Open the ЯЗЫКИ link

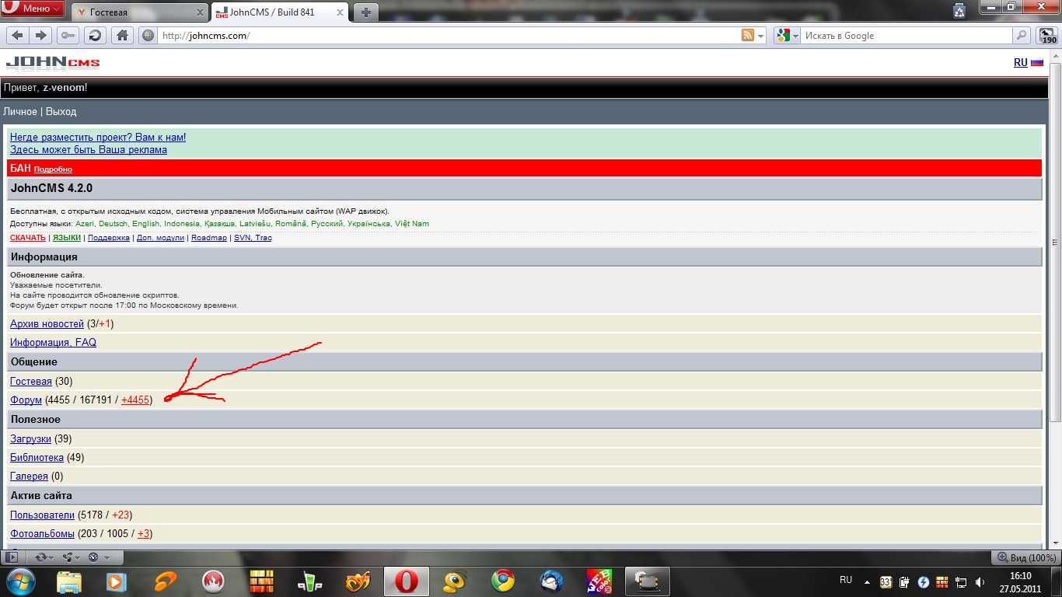(67, 238)
